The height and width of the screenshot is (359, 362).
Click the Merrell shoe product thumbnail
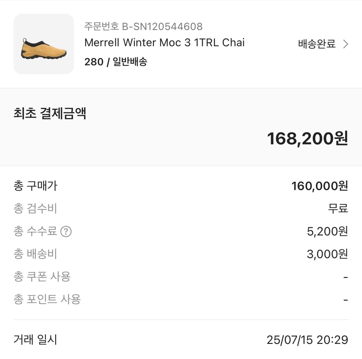point(44,44)
